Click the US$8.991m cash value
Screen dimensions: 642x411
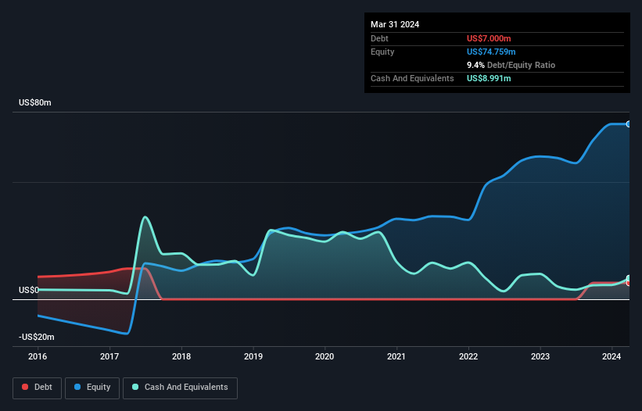[489, 78]
